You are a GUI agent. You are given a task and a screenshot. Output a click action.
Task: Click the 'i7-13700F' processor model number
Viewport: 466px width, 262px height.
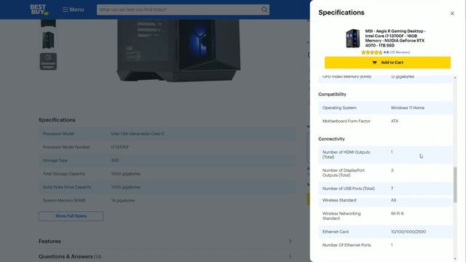click(119, 147)
